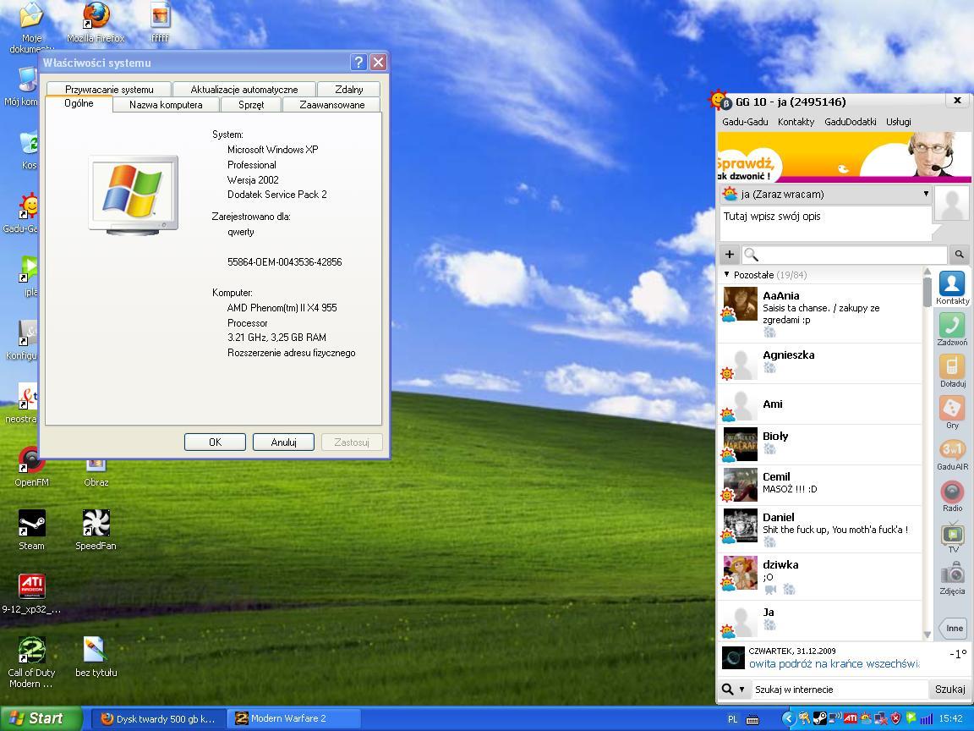Switch to 'Dysk twardy 500 gb' Firefox taskbar button
974x731 pixels.
(159, 718)
